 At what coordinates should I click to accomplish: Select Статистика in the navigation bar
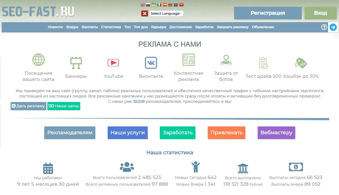(111, 27)
